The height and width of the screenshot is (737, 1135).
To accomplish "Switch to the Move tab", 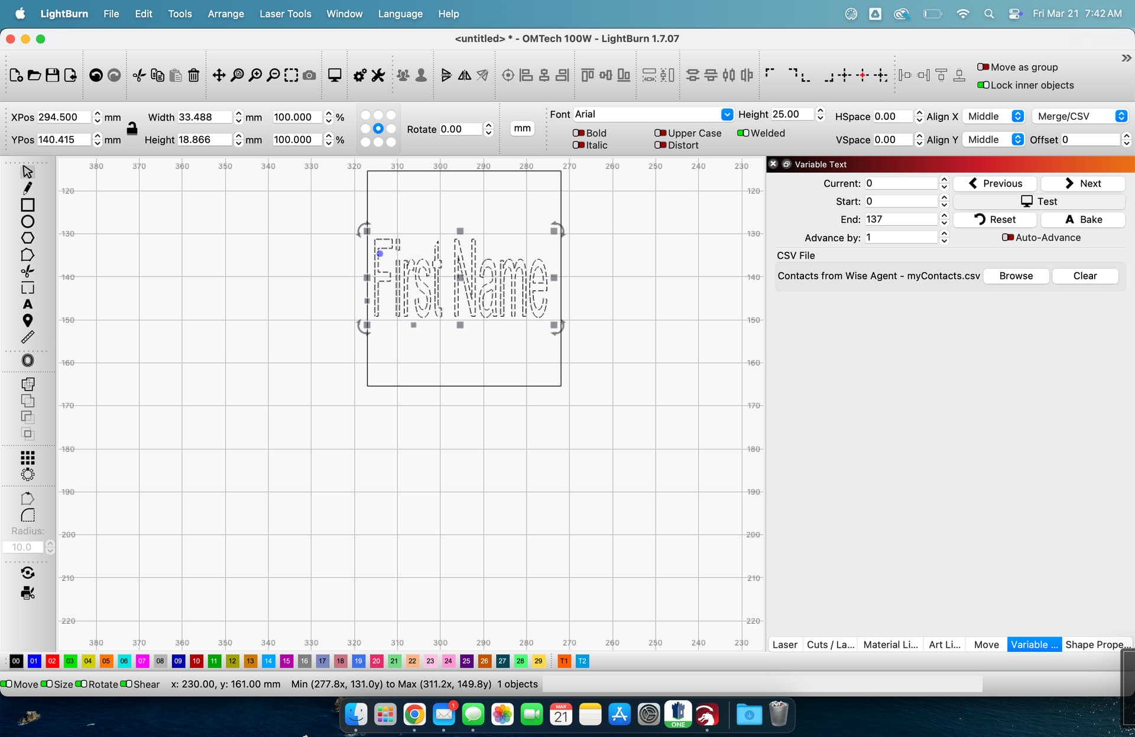I will pos(986,644).
